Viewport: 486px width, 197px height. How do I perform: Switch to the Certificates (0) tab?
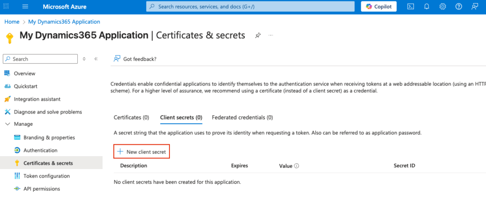pyautogui.click(x=131, y=117)
